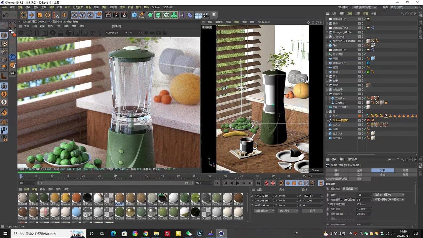Open the spline Pen tool
423x238 pixels.
(142, 15)
